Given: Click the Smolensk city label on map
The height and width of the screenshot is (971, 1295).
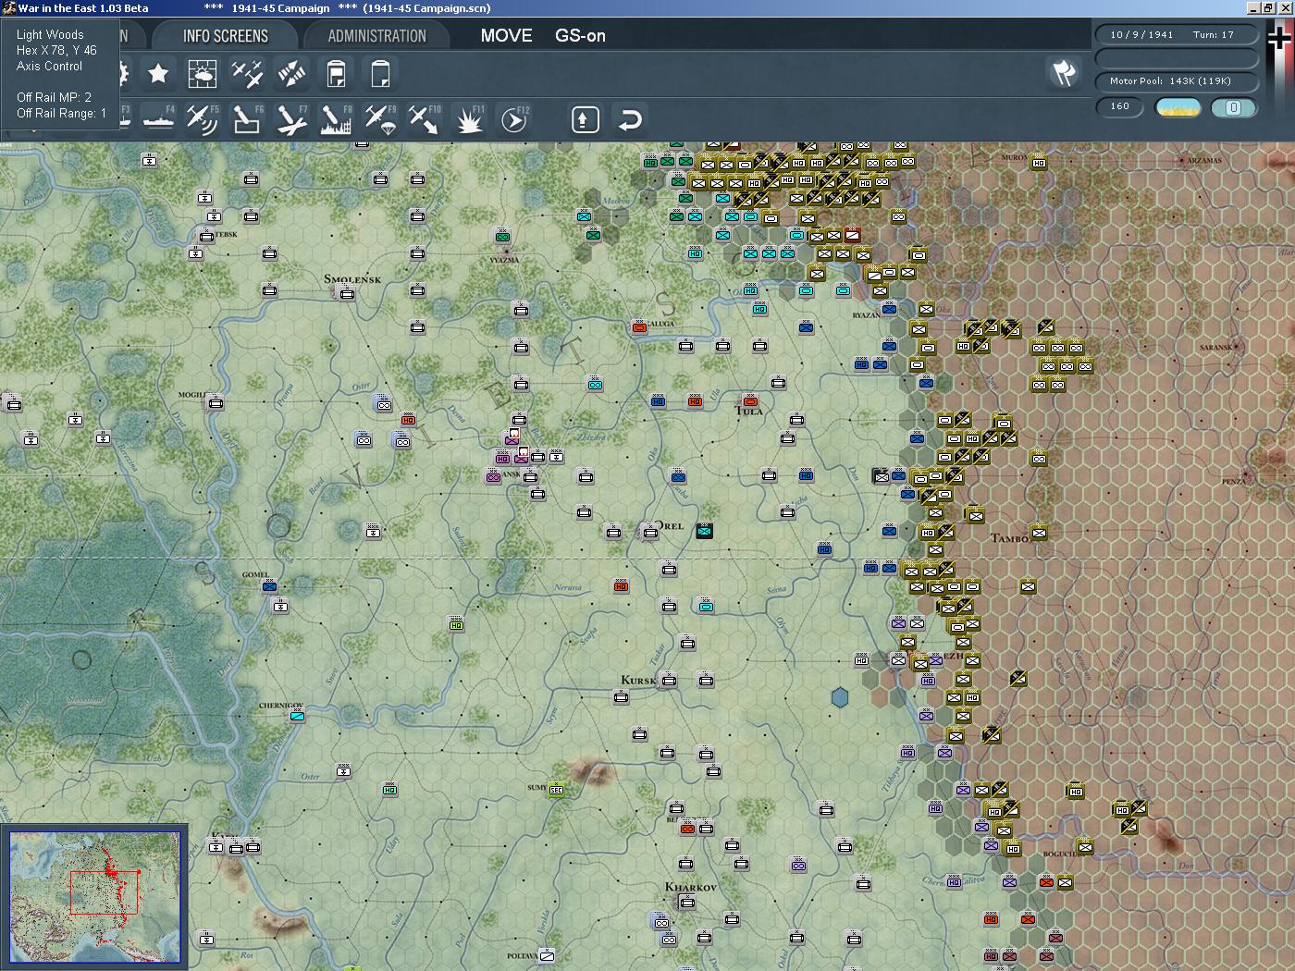Looking at the screenshot, I should [x=352, y=279].
